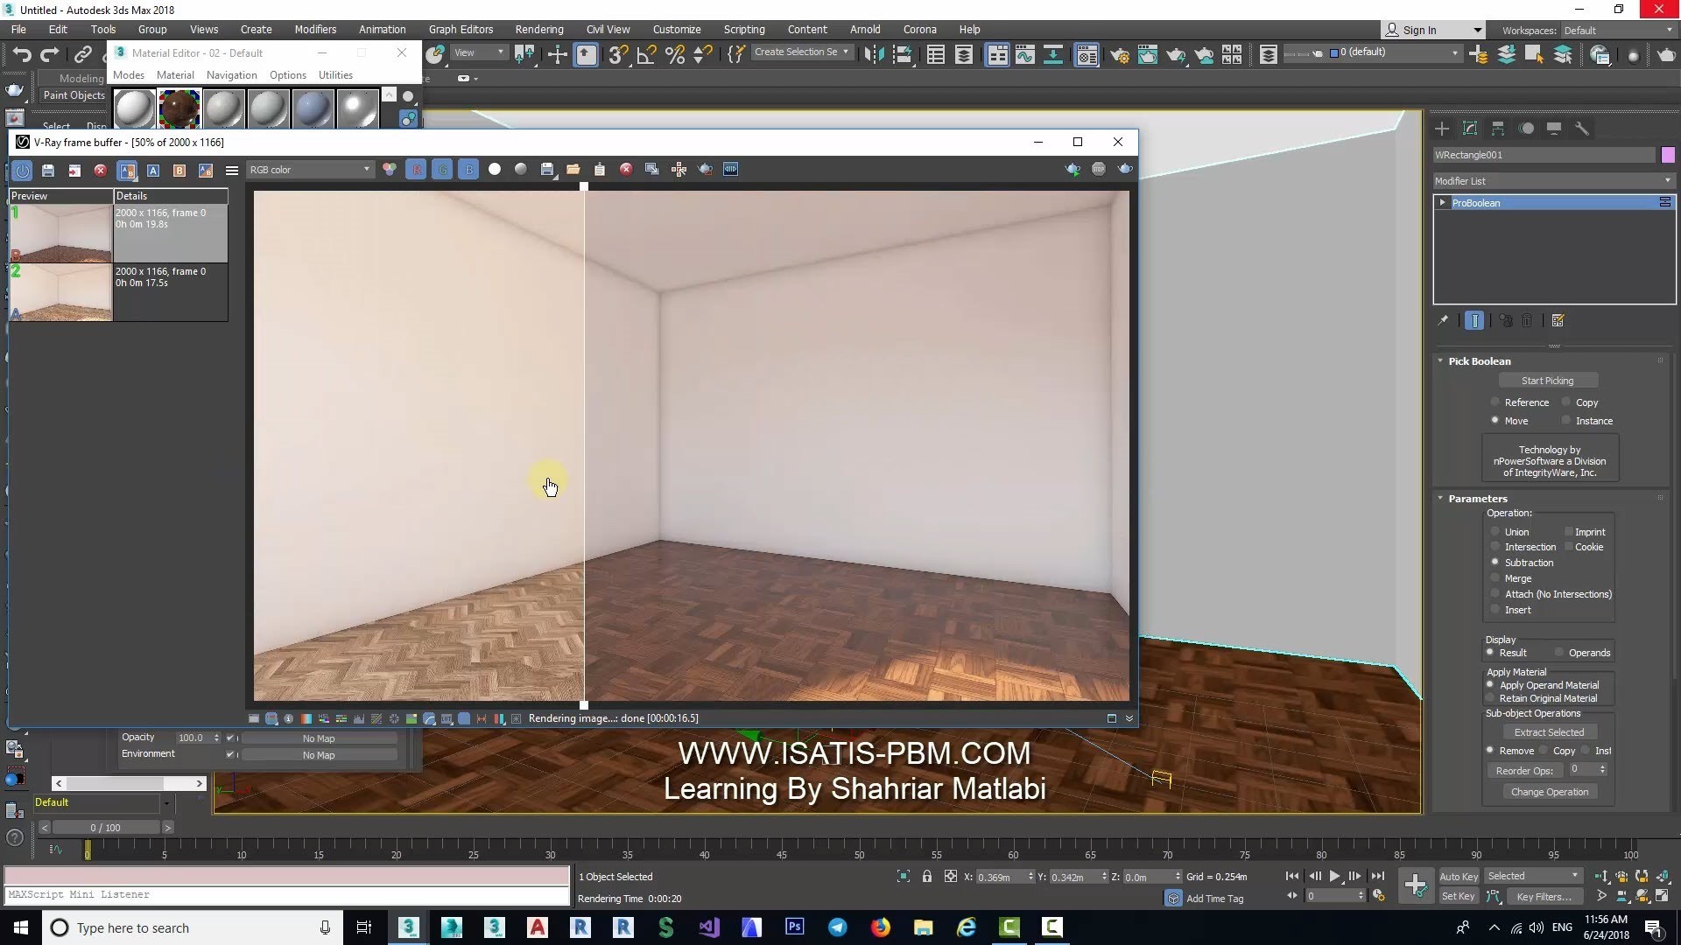Click the Align tool icon
Viewport: 1681px width, 945px height.
tap(902, 55)
